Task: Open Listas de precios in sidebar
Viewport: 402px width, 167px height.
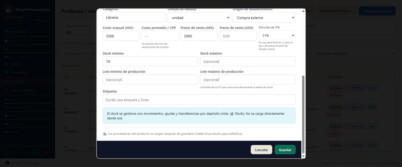Action: click(x=27, y=90)
